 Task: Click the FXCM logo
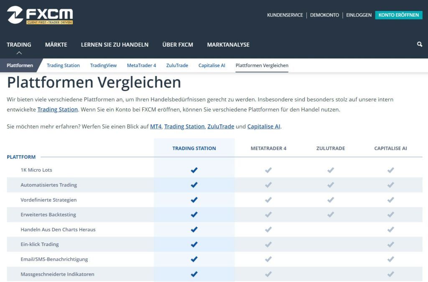pyautogui.click(x=40, y=15)
